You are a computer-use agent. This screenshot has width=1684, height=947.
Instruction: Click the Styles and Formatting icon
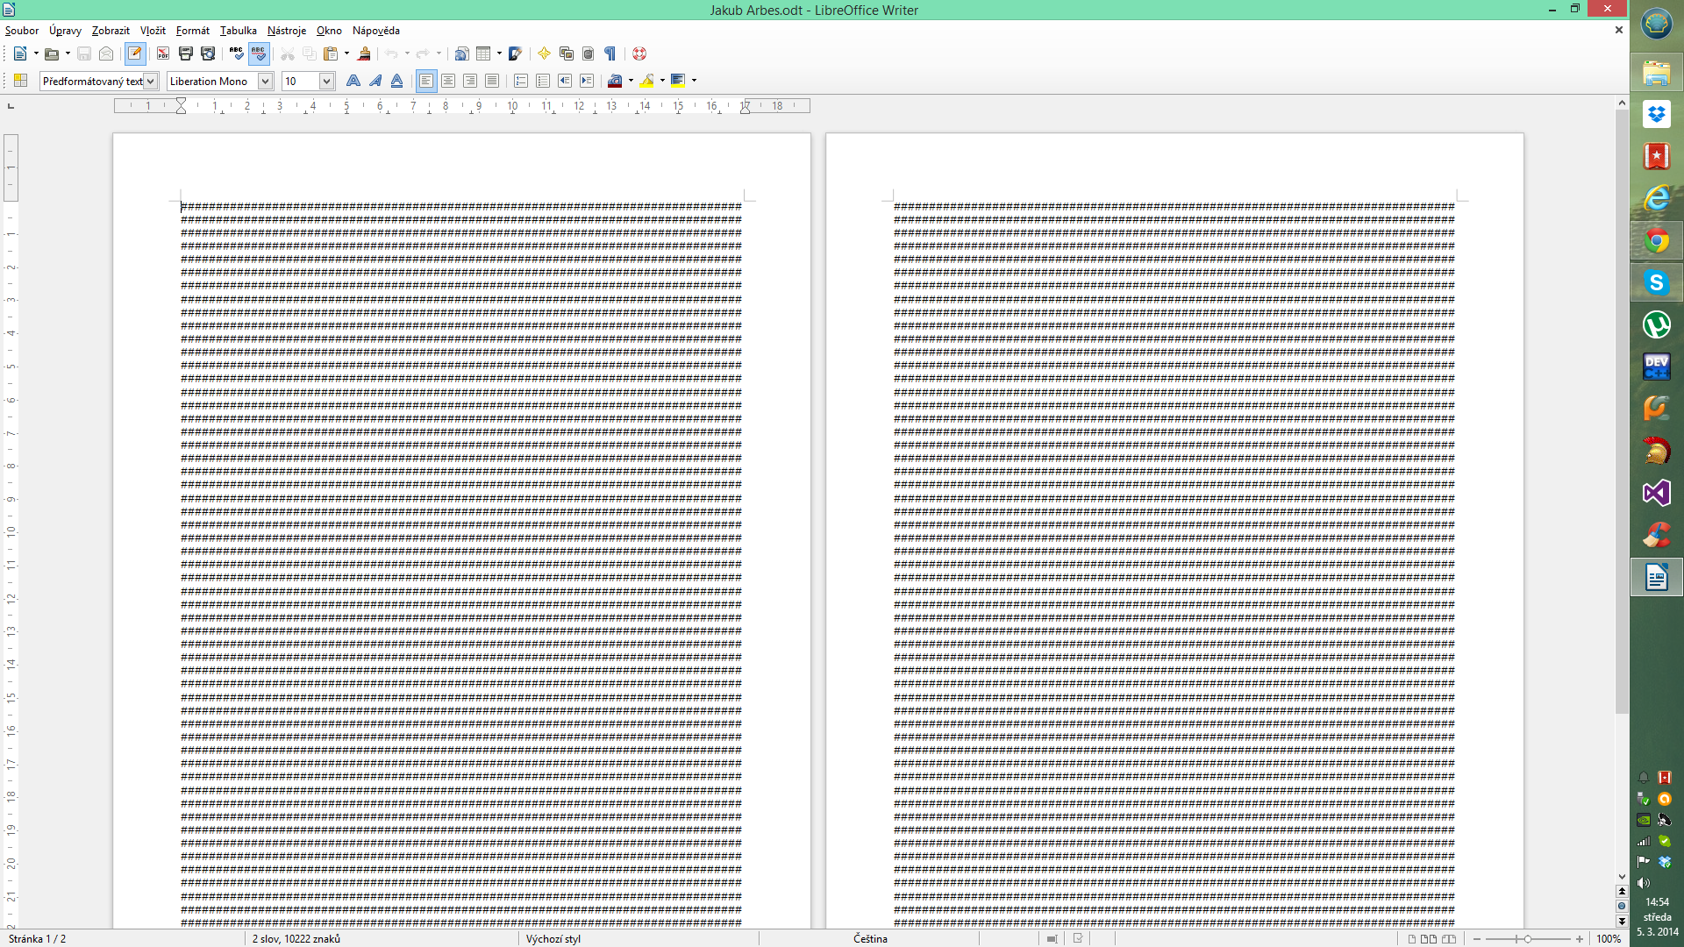pyautogui.click(x=21, y=81)
